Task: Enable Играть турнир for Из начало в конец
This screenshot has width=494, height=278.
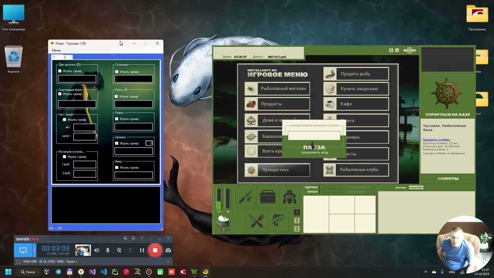Action: coord(64,157)
